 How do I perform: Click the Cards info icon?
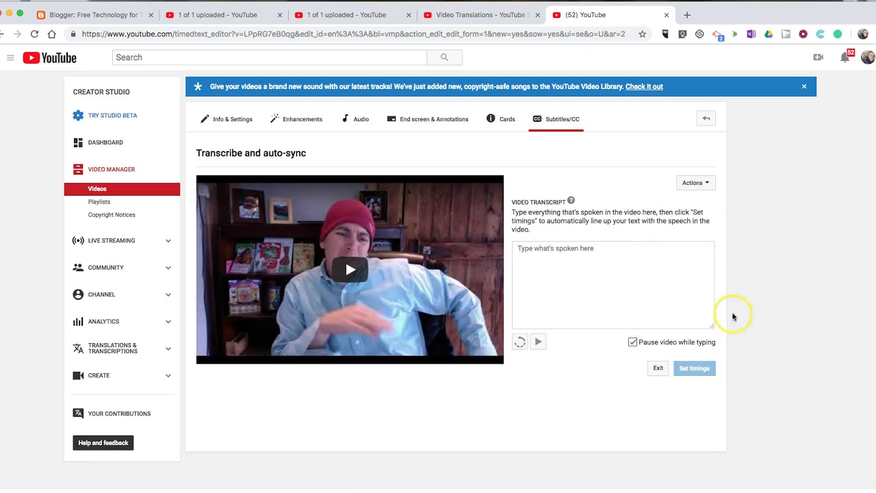[x=491, y=118]
